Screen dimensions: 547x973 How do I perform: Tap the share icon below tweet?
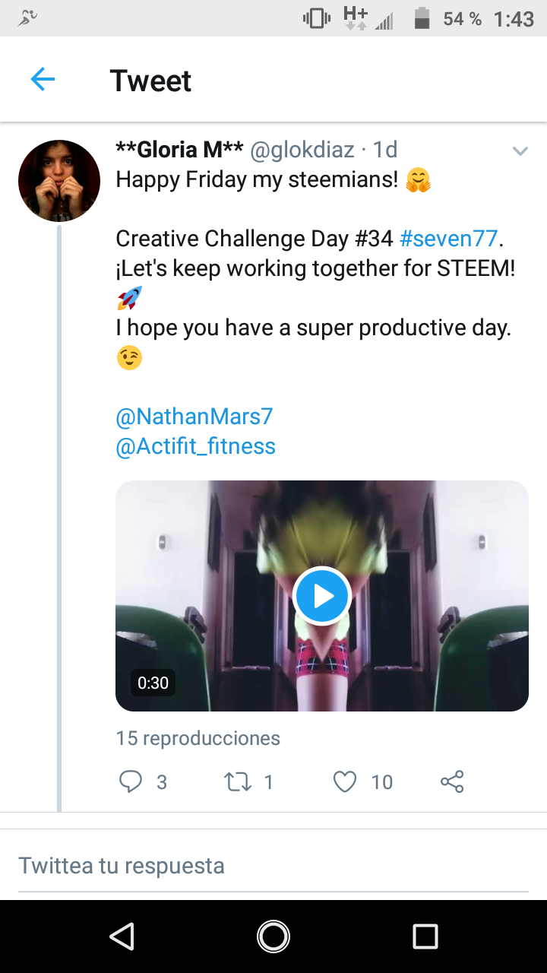pos(452,781)
